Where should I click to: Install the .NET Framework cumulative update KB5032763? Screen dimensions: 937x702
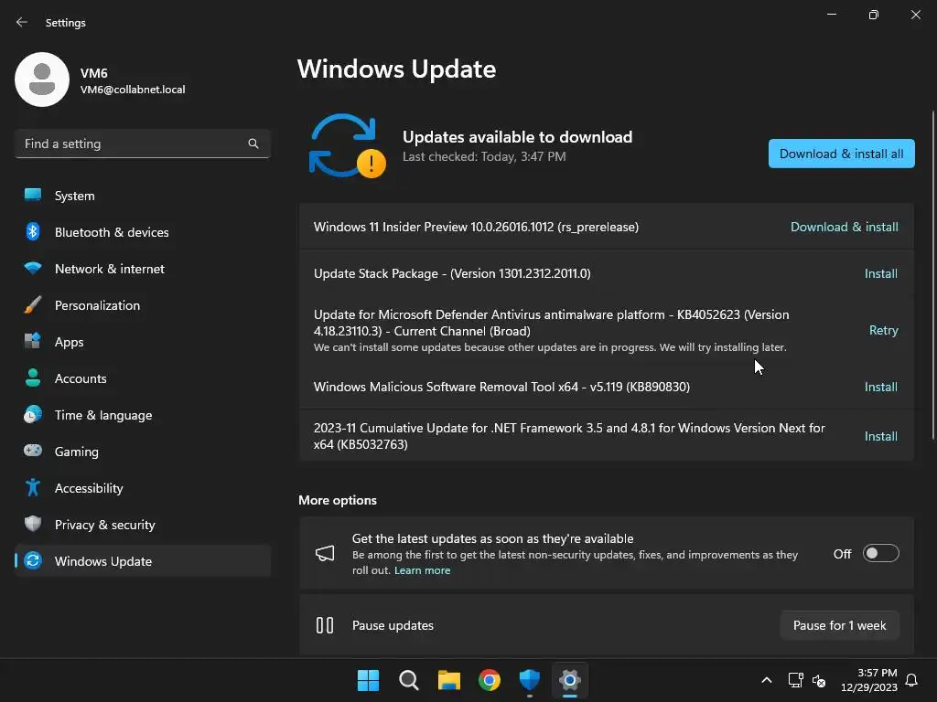pos(881,436)
